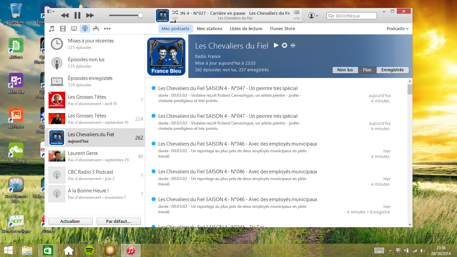Image resolution: width=457 pixels, height=257 pixels.
Task: Open Épisodes enregistrés
Action: [95, 81]
